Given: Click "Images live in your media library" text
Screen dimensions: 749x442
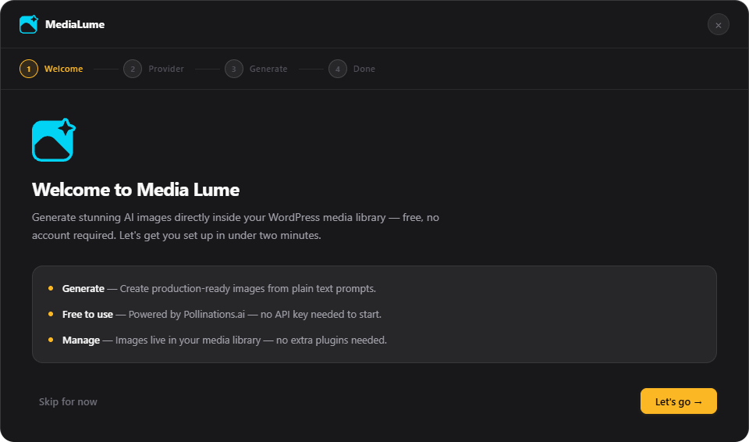Looking at the screenshot, I should 188,340.
